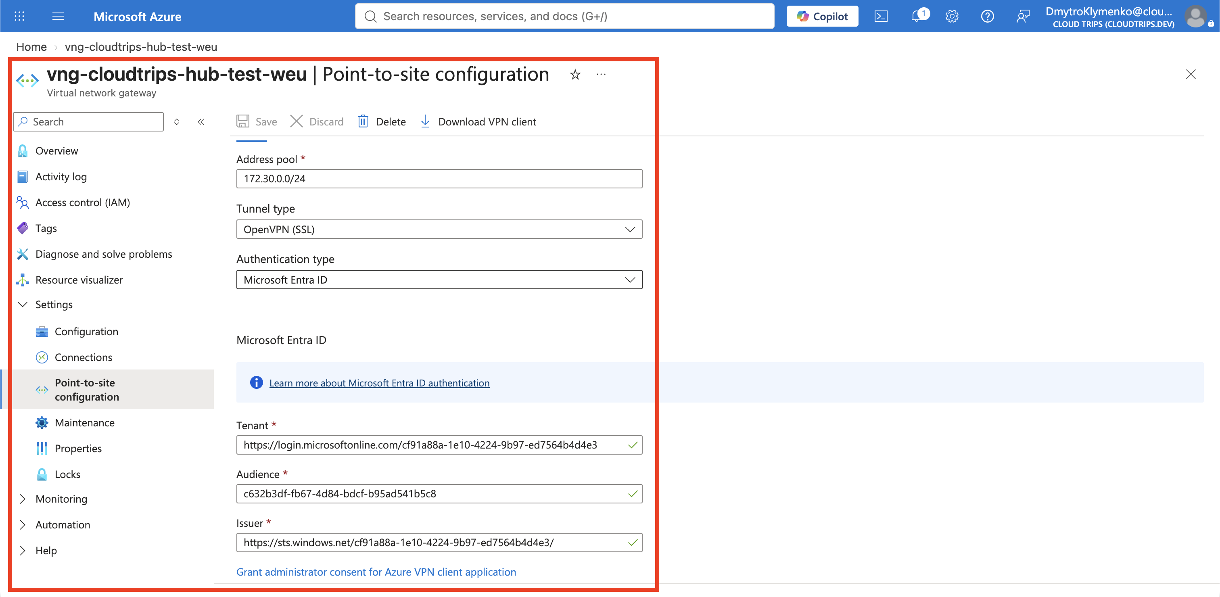Open the Authentication type dropdown

(439, 280)
